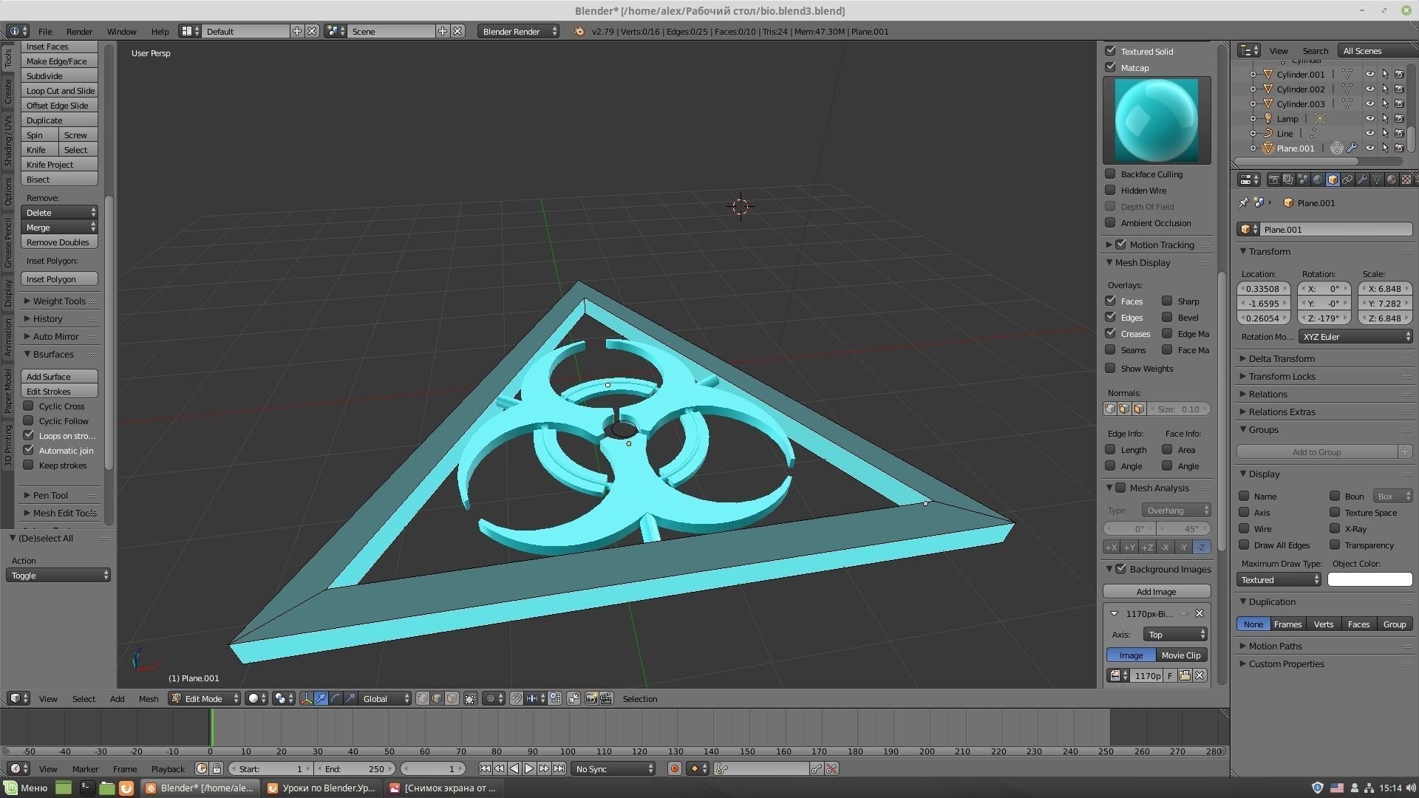1419x798 pixels.
Task: Open the Delete remove dropdown
Action: click(60, 212)
